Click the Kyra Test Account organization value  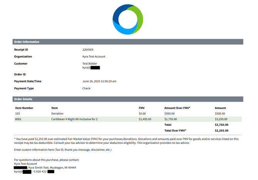94,57
